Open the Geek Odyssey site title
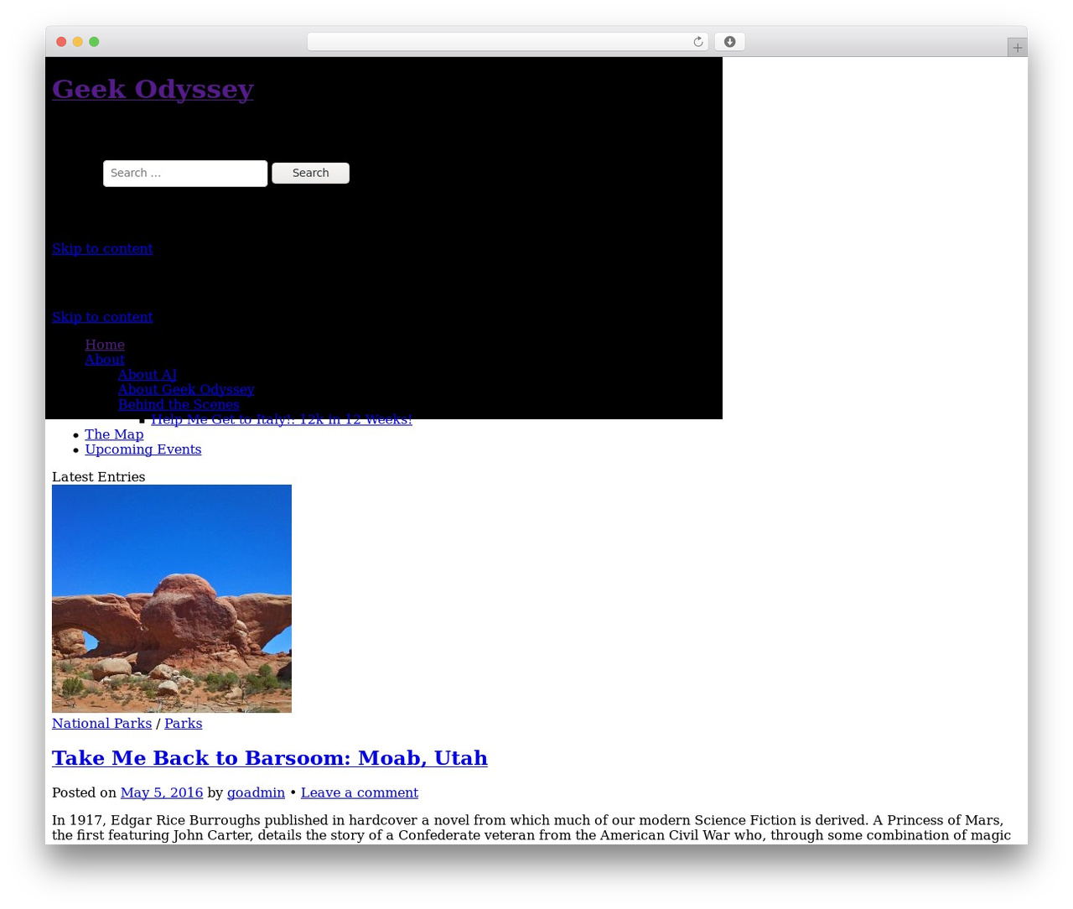 153,89
